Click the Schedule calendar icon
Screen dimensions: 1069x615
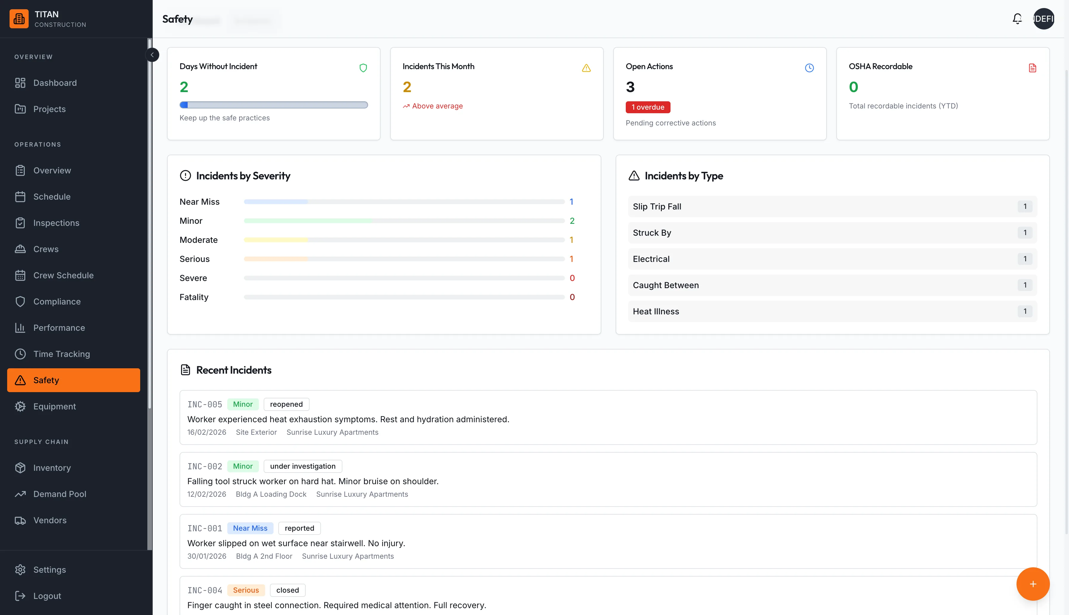20,197
